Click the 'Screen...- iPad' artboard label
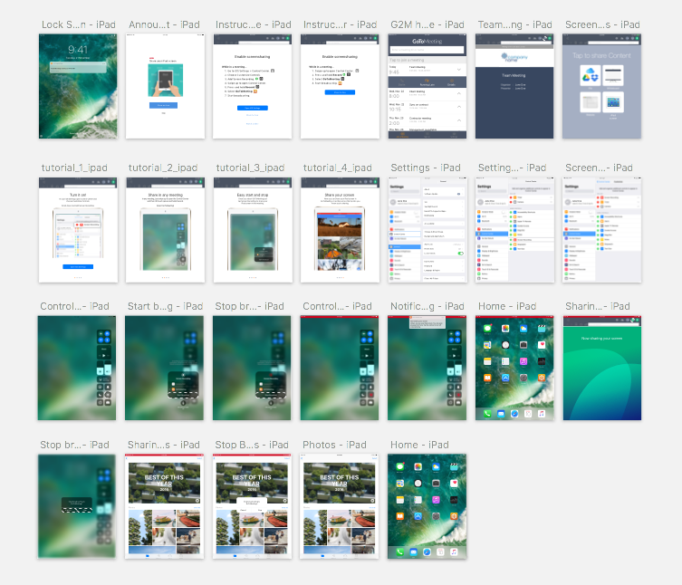The height and width of the screenshot is (585, 682). click(599, 168)
